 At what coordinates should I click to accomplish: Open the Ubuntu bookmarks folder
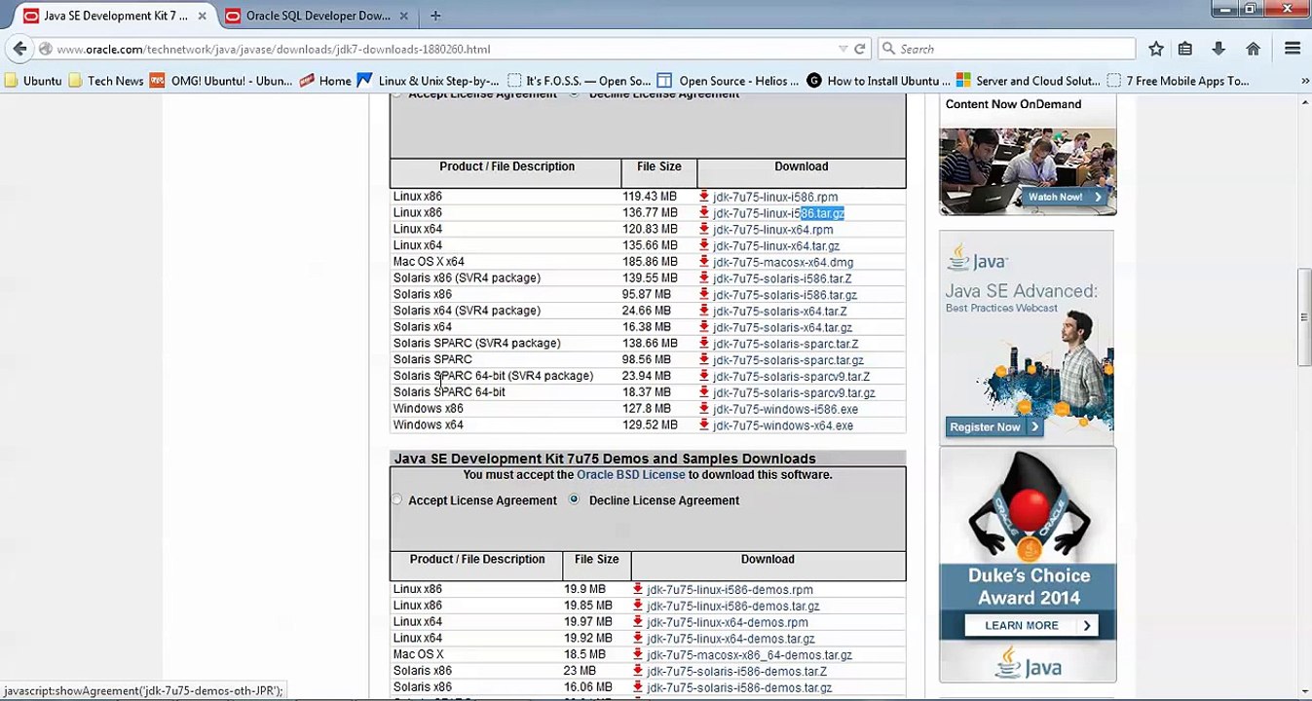(x=32, y=81)
